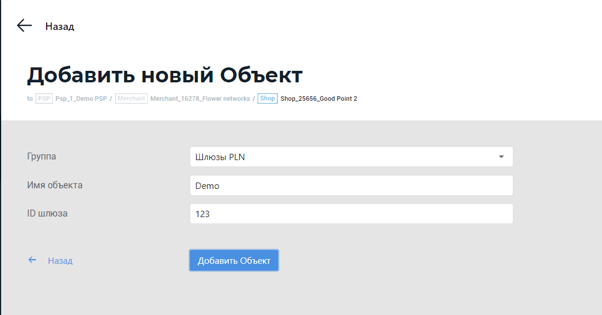Click the "Добавить новый Объект" page heading
This screenshot has height=315, width=602.
click(x=164, y=75)
